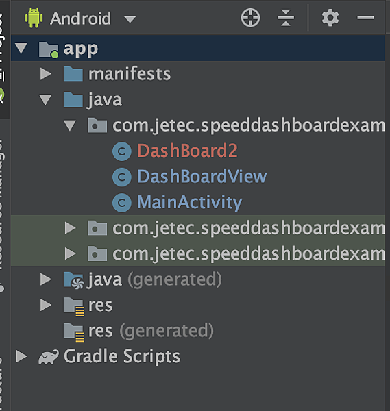Image resolution: width=390 pixels, height=411 pixels.
Task: Collapse the app module arrow
Action: 21,49
